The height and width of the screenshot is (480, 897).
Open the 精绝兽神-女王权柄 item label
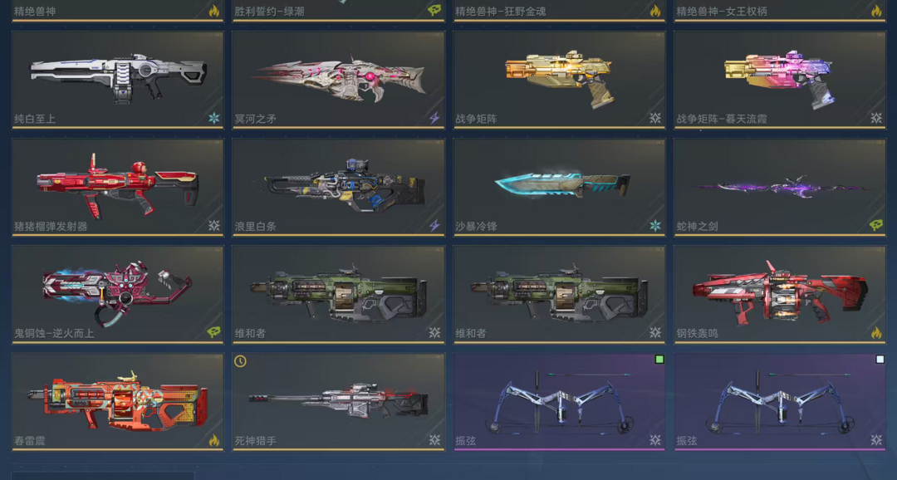722,11
